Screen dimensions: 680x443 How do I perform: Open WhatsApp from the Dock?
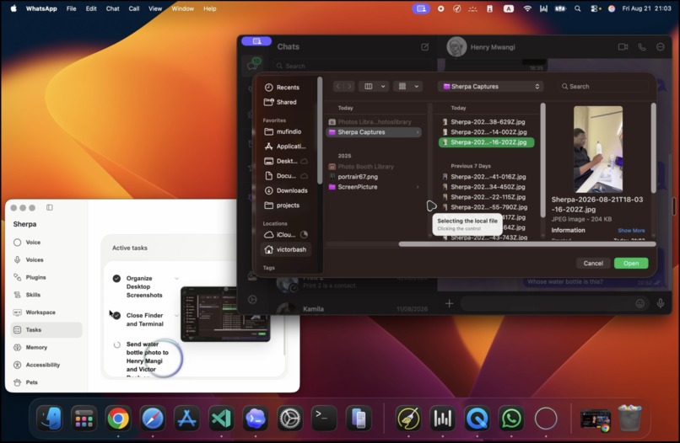(511, 419)
